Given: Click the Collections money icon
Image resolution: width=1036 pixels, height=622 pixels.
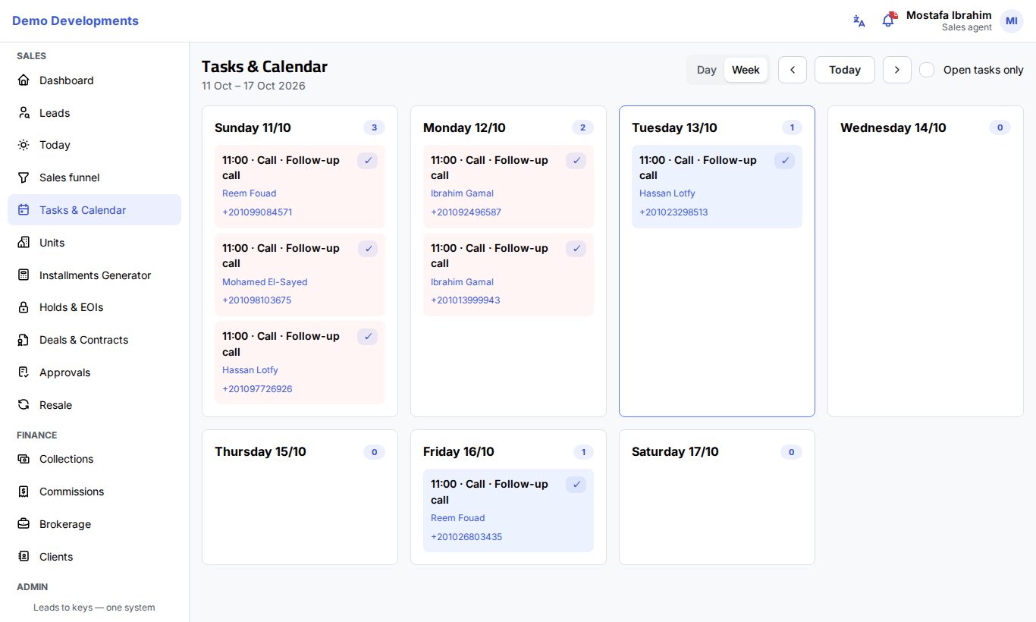Looking at the screenshot, I should (x=24, y=459).
